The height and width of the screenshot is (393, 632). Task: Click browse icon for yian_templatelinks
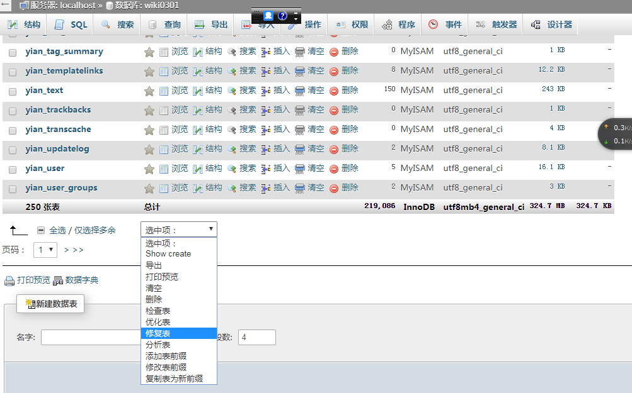[x=164, y=72]
